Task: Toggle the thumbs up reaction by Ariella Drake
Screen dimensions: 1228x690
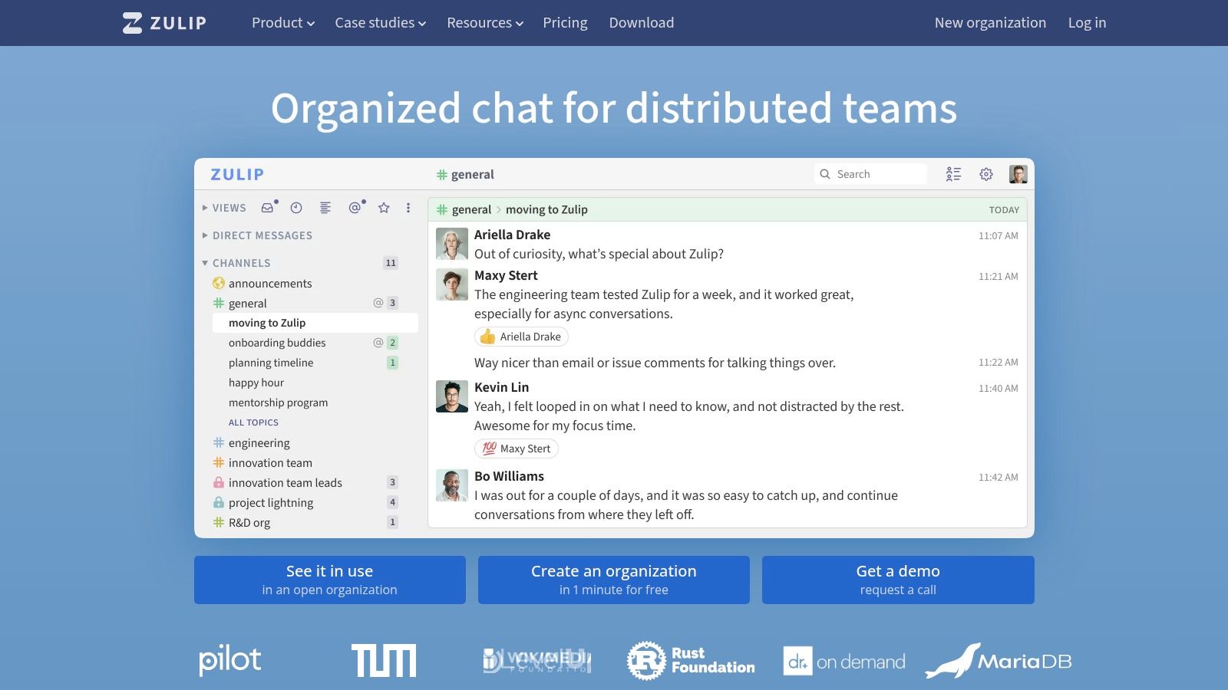Action: tap(521, 337)
